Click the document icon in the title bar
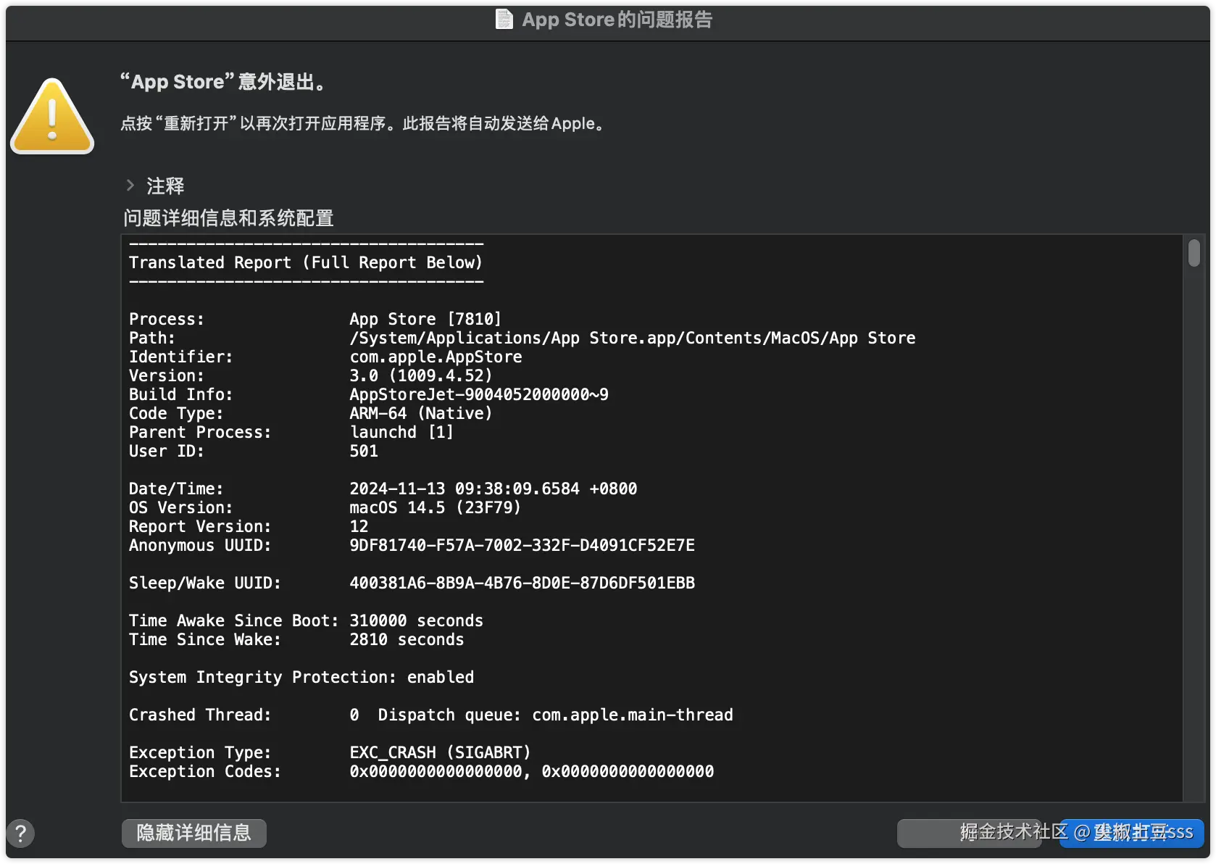 coord(504,19)
